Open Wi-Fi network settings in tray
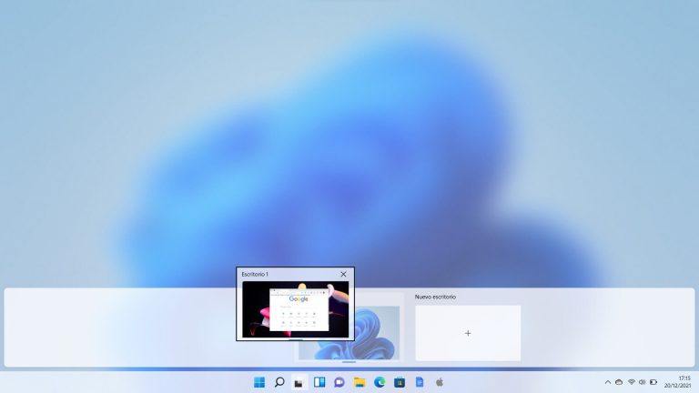Screen dimensions: 699x393 (632, 382)
